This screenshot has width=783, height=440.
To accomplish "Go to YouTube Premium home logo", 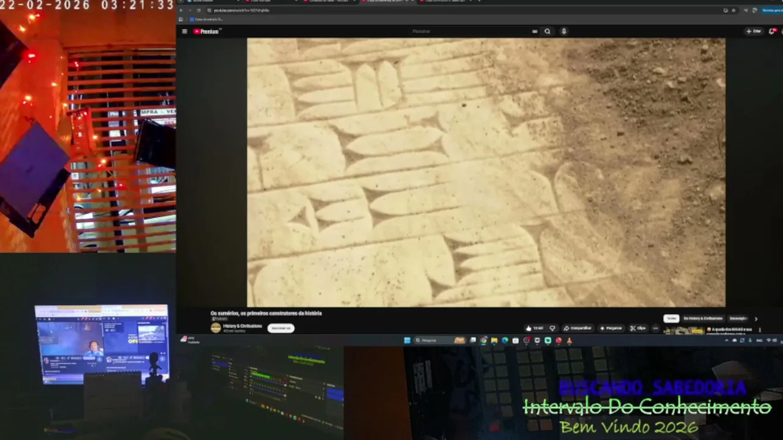I will (207, 31).
